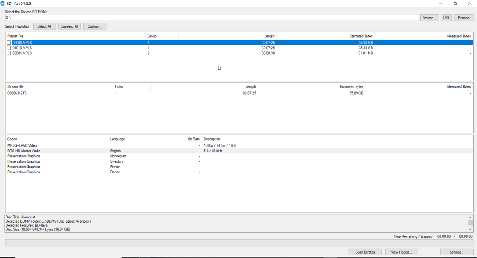Open the Custom... playlist dialog
The image size is (477, 258).
pos(95,26)
